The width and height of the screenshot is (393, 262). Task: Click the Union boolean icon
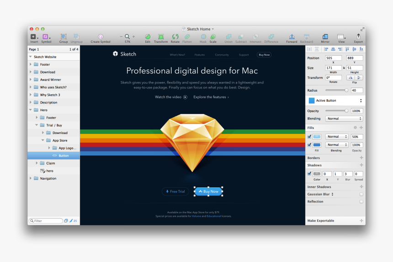click(228, 37)
